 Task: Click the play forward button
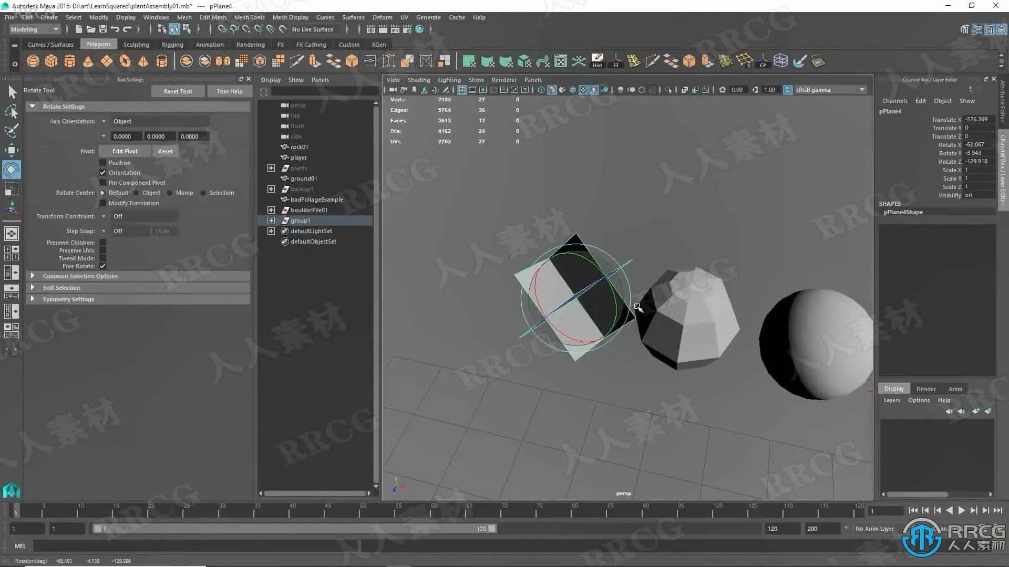click(961, 510)
